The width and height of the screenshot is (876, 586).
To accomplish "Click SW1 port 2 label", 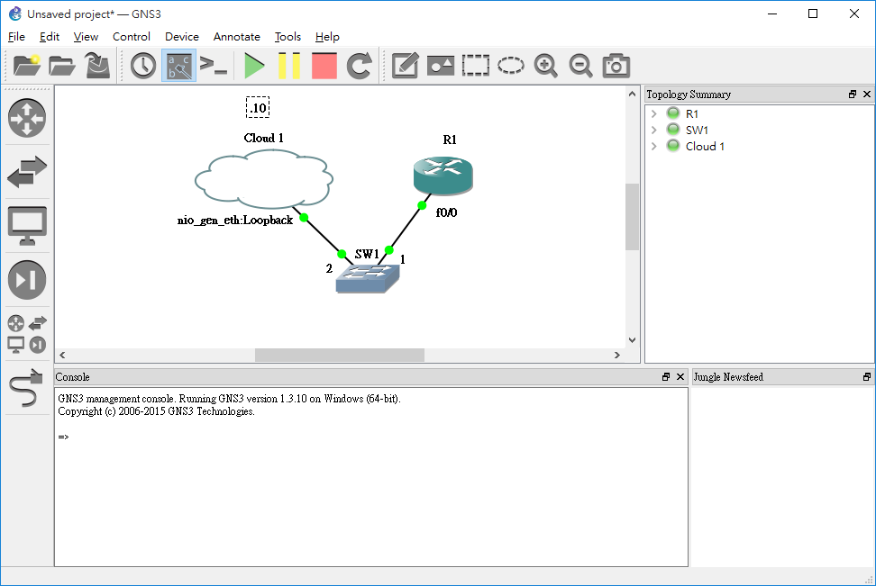I will tap(329, 268).
